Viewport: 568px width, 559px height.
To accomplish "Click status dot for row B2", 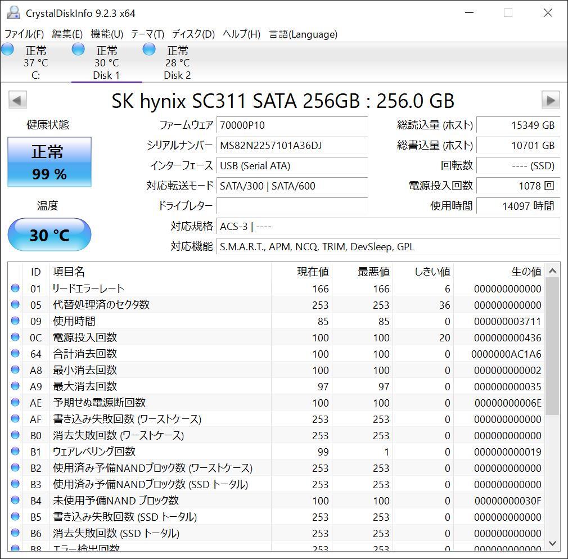I will coord(15,467).
